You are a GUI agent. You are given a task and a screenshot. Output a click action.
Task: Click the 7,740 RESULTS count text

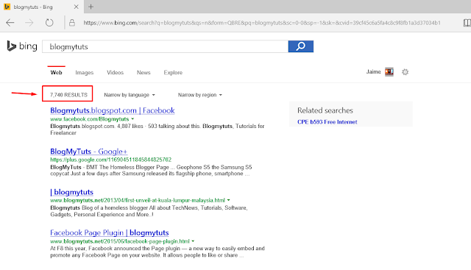(68, 95)
